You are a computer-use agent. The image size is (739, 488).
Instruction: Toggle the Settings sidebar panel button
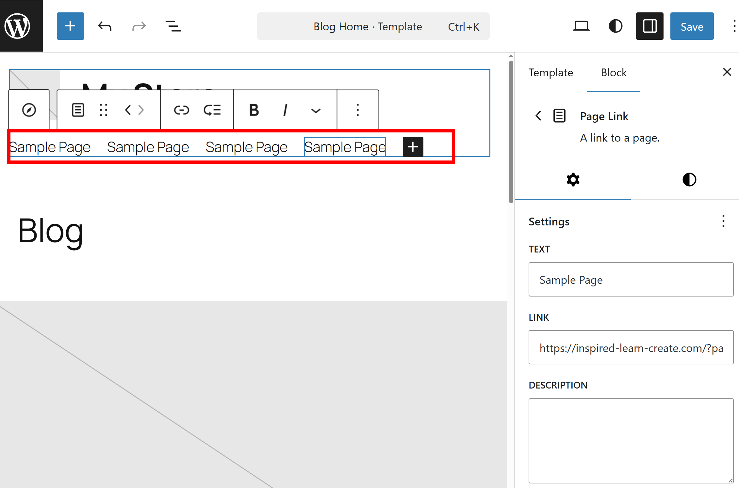649,26
